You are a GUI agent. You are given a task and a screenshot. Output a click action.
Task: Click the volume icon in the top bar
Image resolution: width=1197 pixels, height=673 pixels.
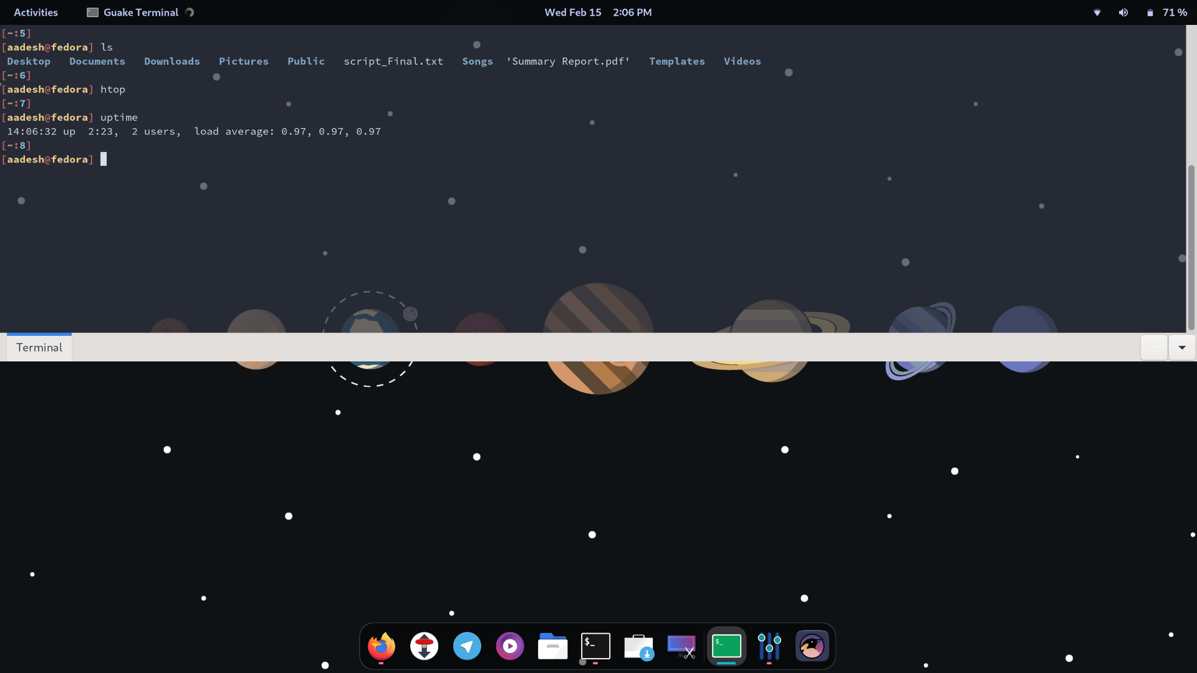tap(1123, 12)
